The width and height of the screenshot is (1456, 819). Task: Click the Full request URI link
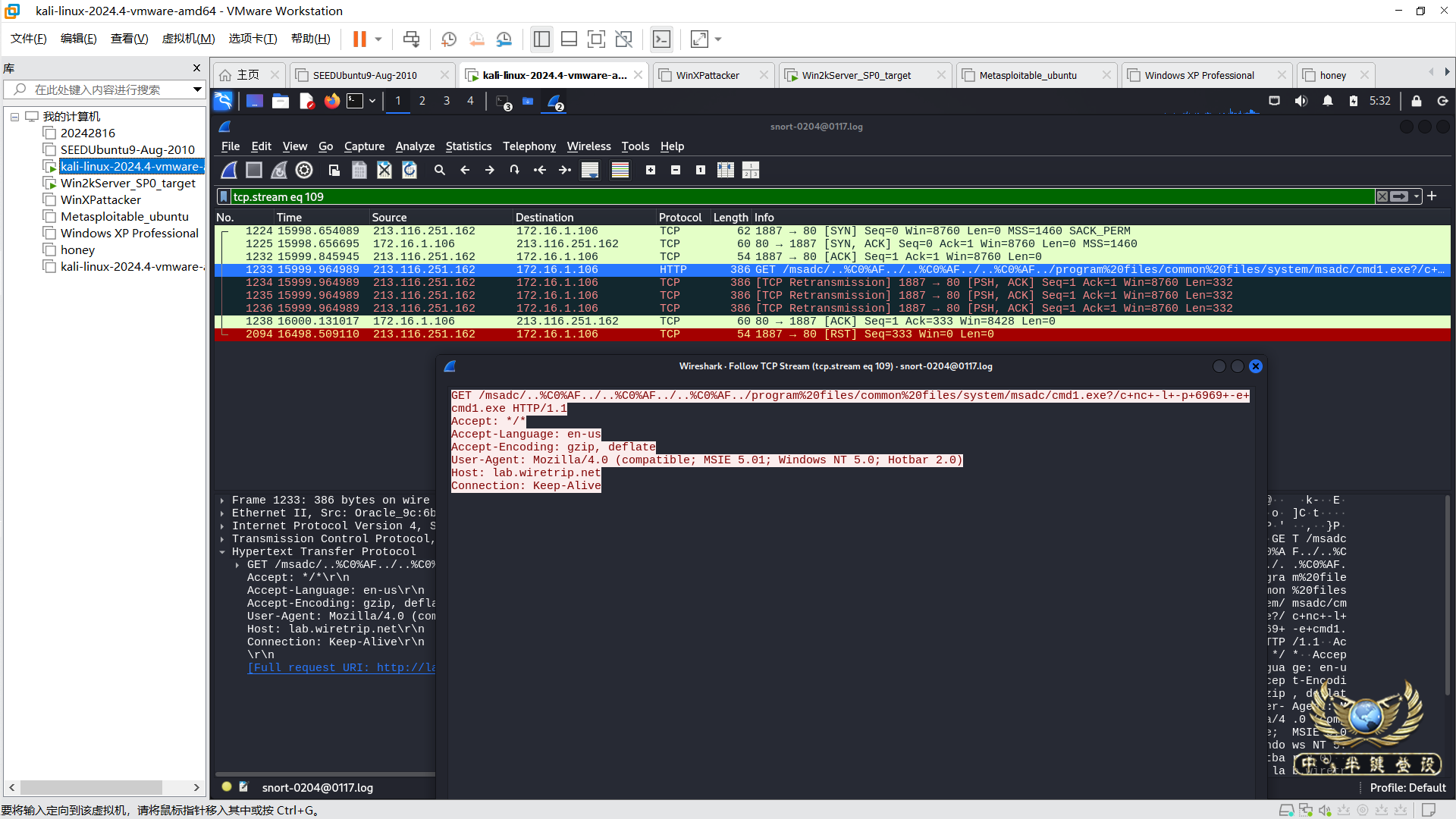point(341,668)
